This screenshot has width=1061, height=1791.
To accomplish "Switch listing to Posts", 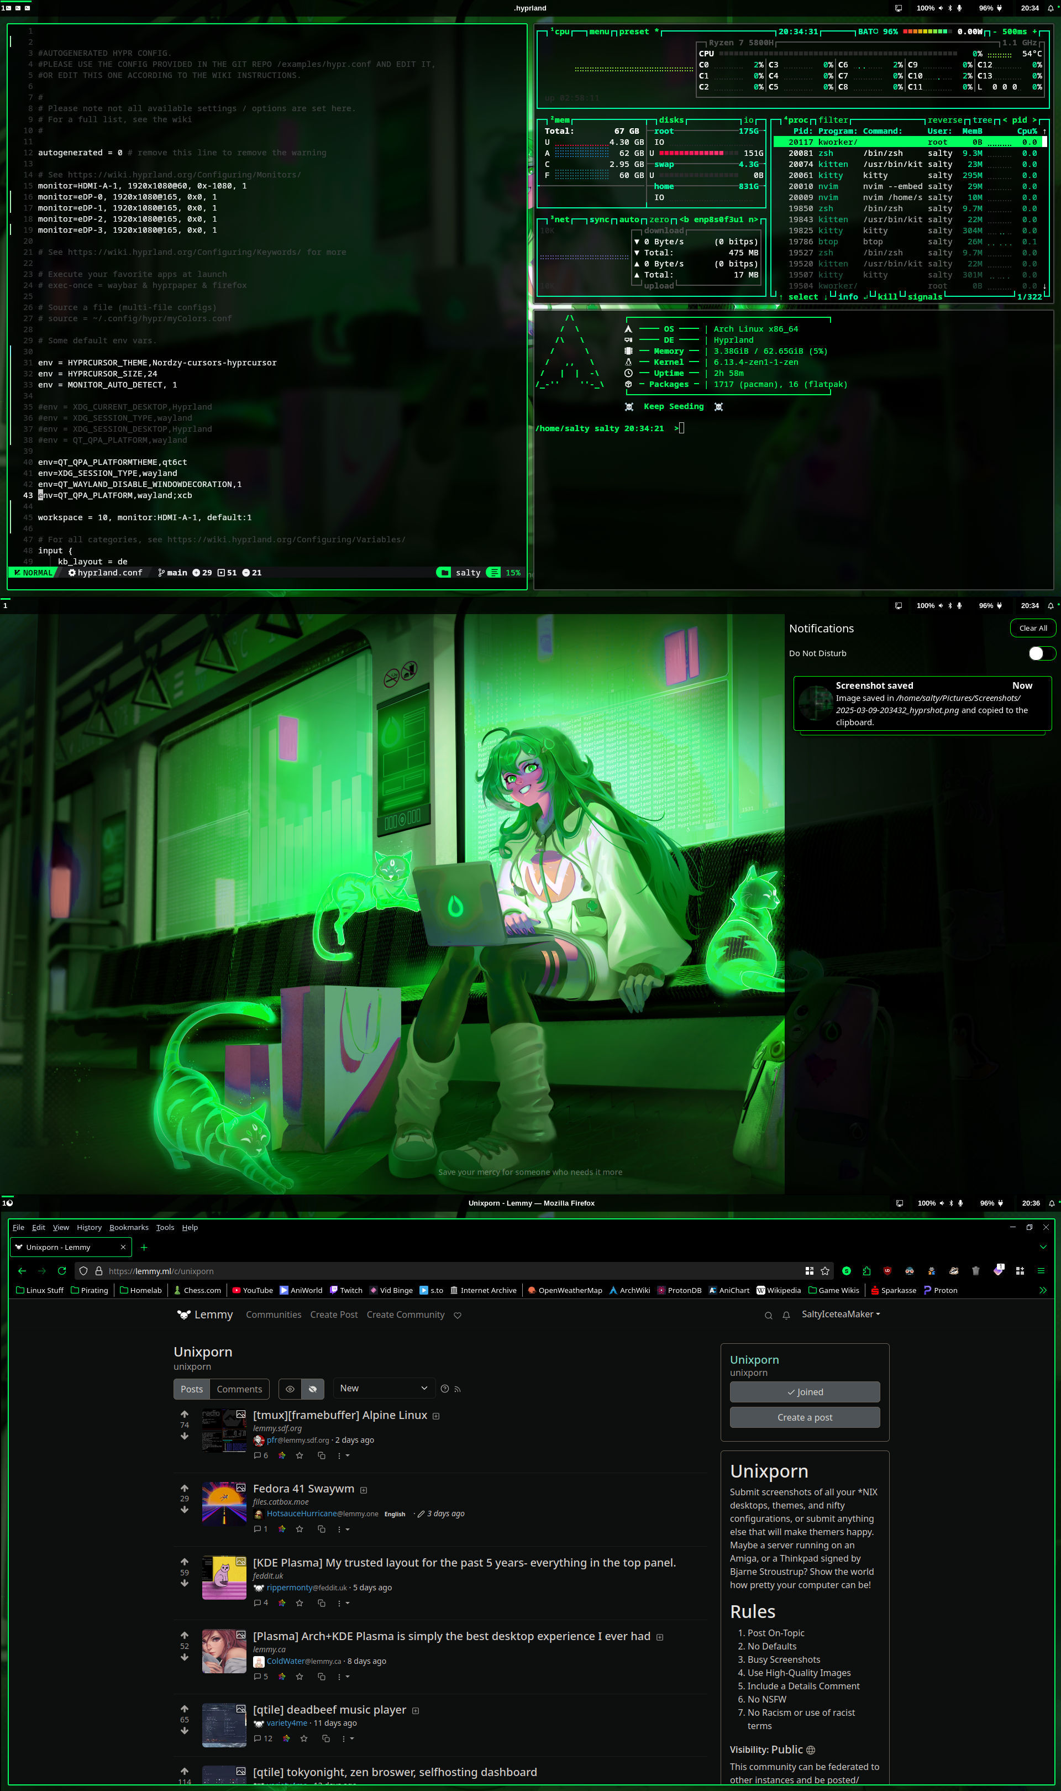I will click(192, 1389).
